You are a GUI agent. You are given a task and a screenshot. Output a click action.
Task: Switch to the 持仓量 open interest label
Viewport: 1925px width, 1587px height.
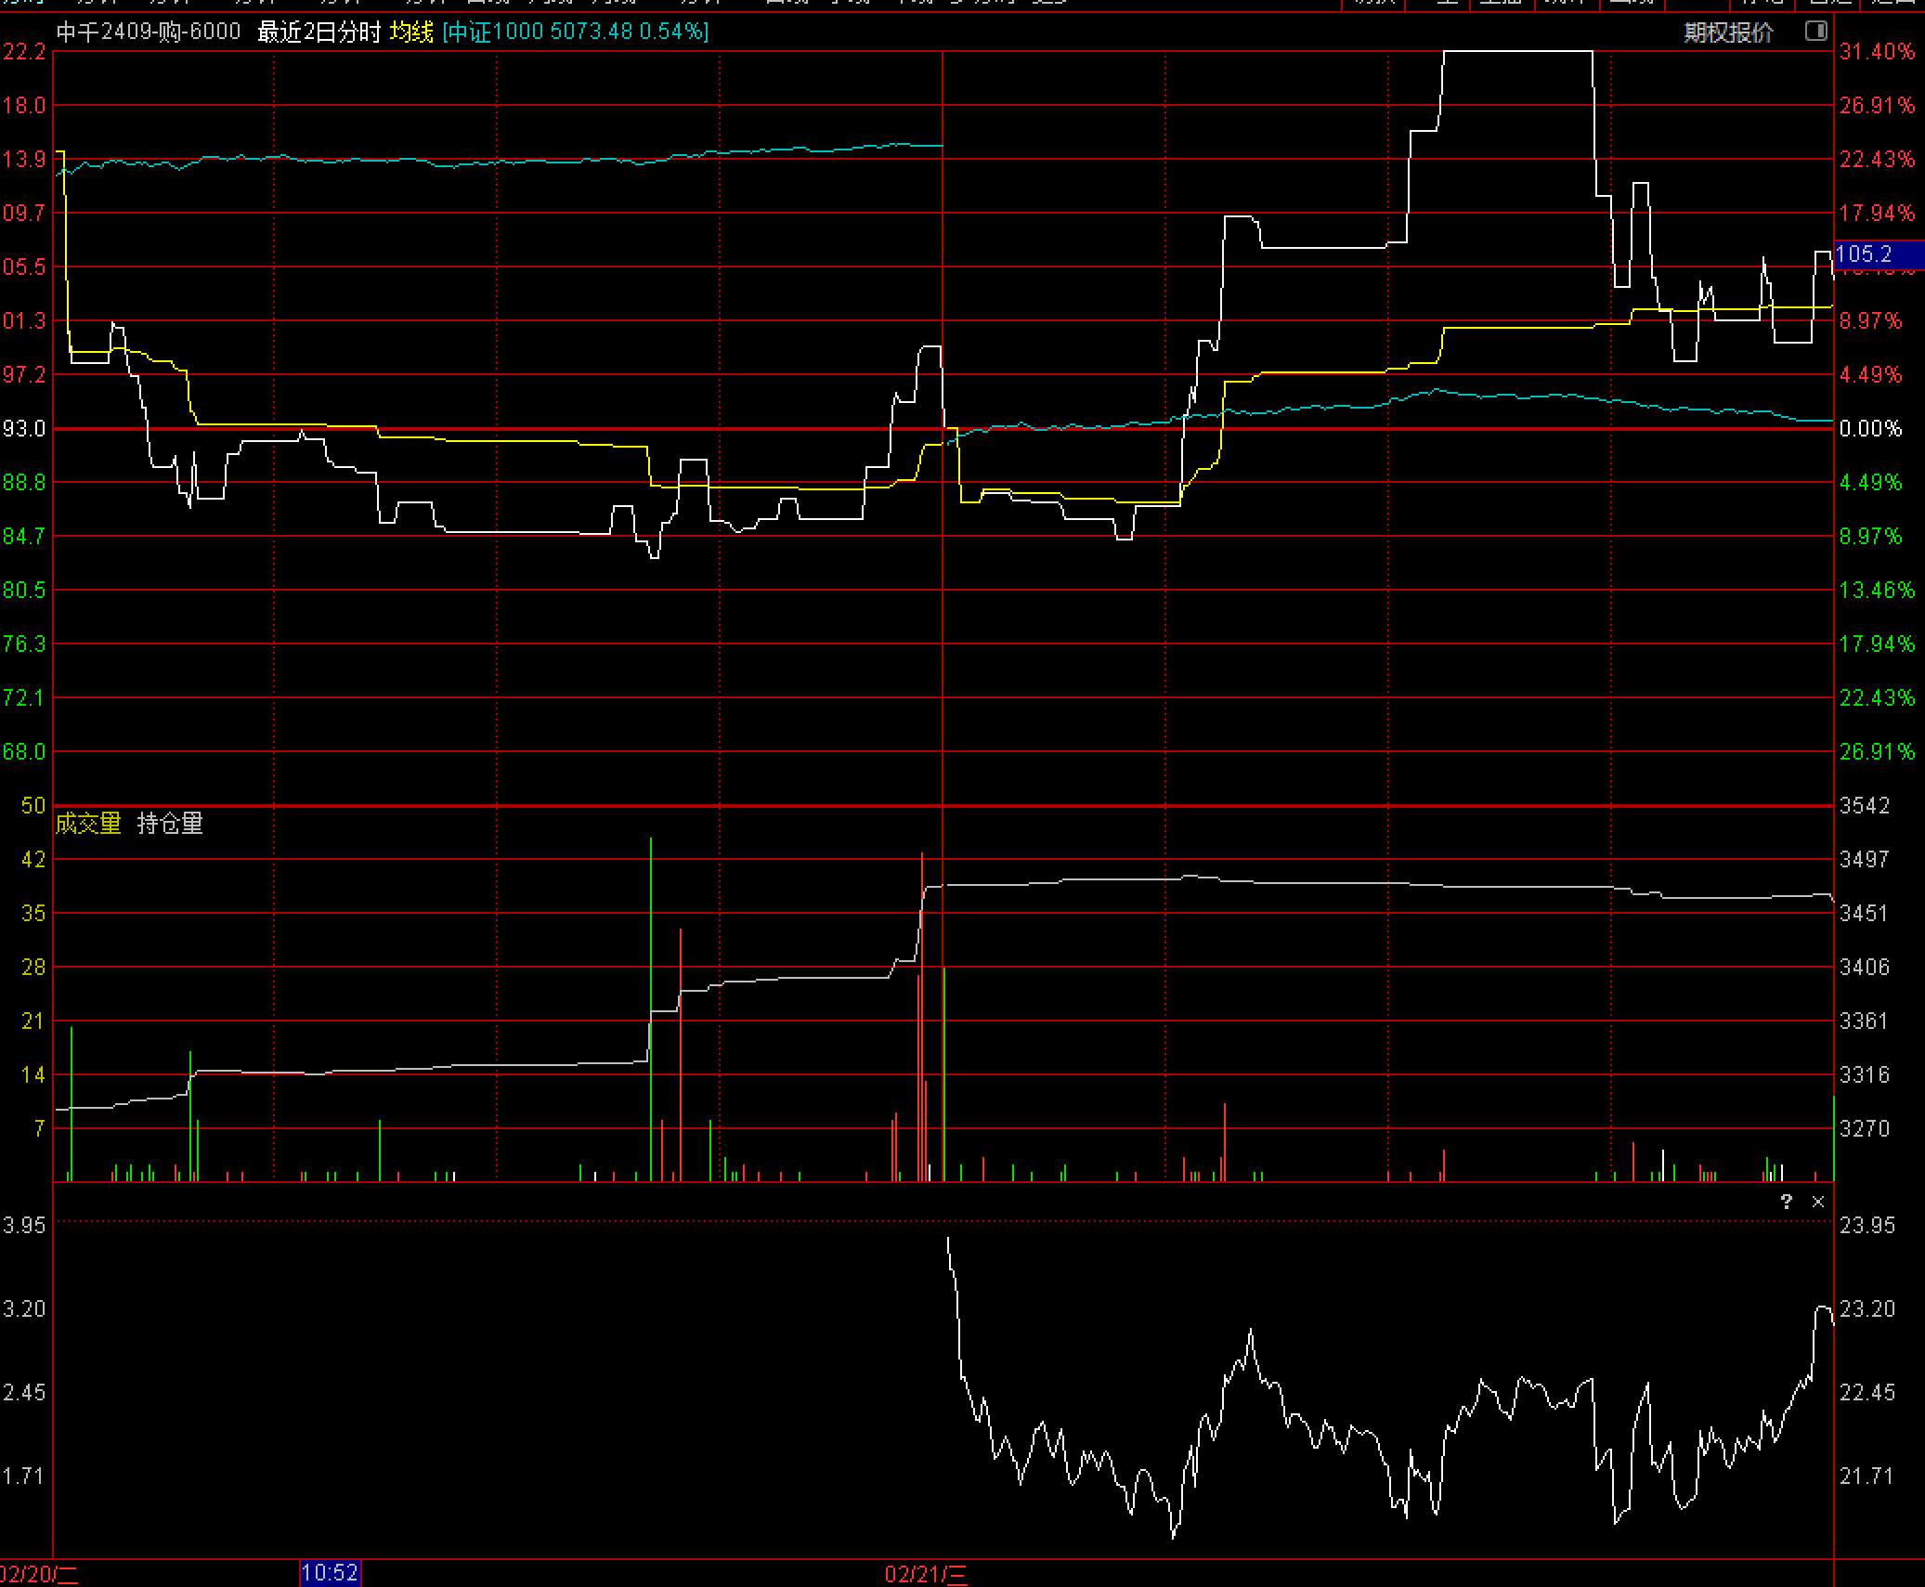pos(170,823)
